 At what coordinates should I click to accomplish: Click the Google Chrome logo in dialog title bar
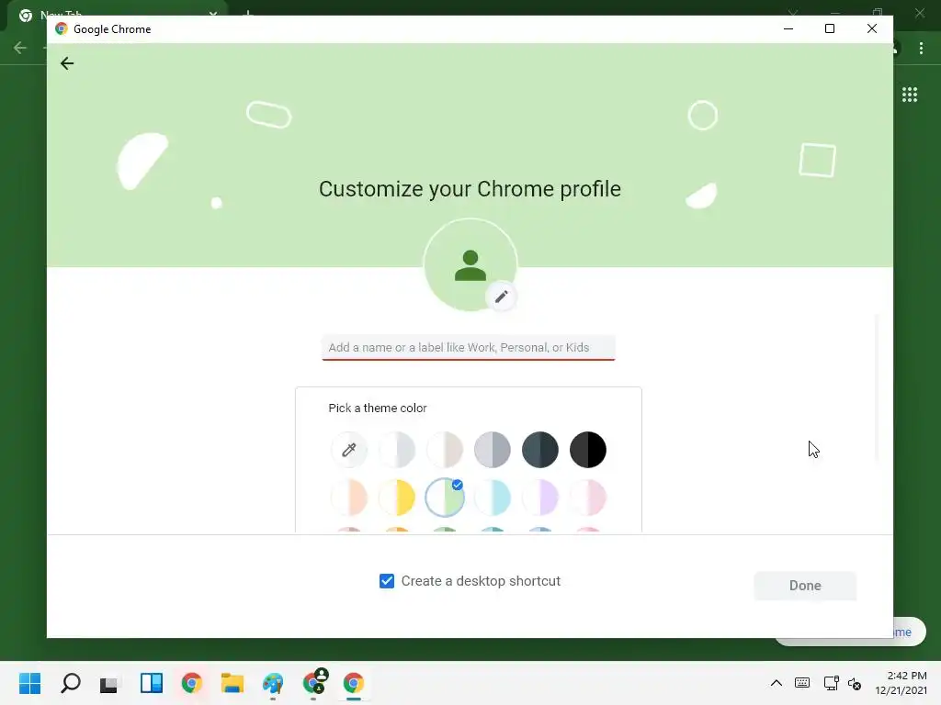click(x=62, y=28)
